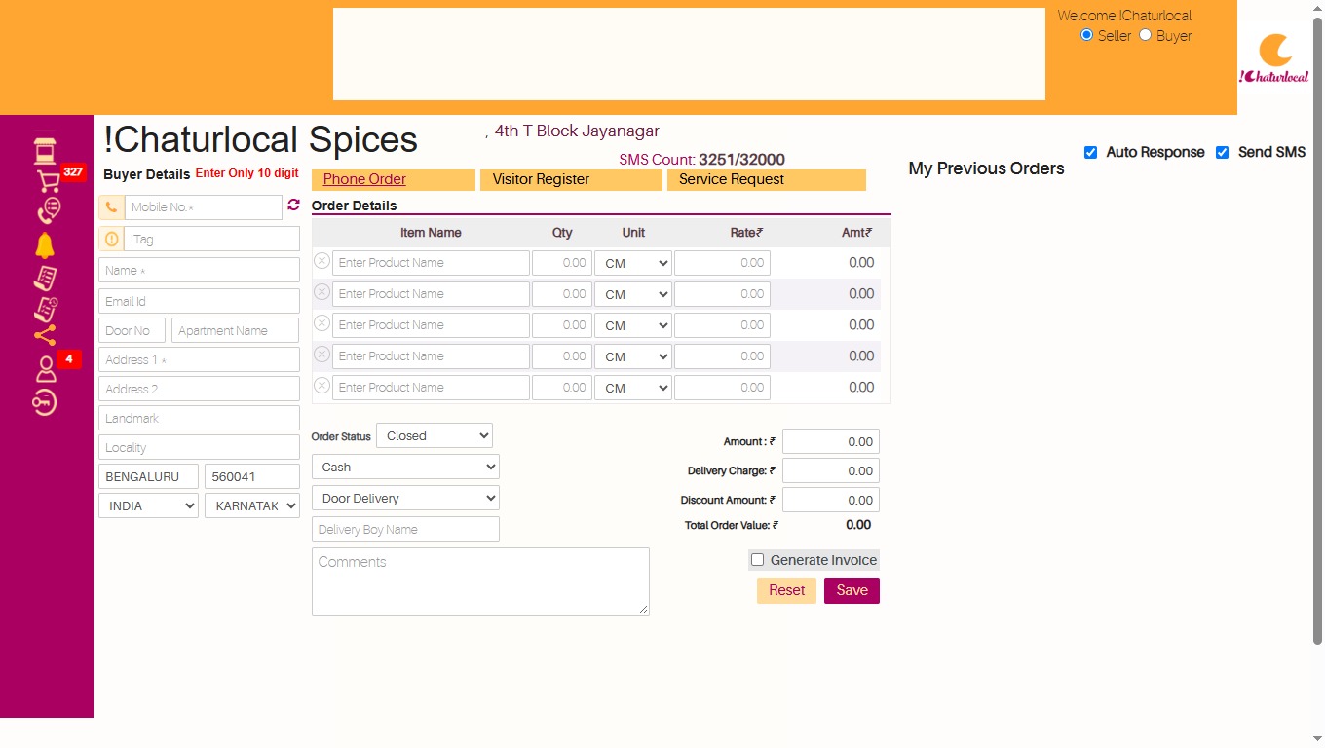This screenshot has width=1325, height=748.
Task: Open the store shop icon in sidebar
Action: pyautogui.click(x=45, y=151)
